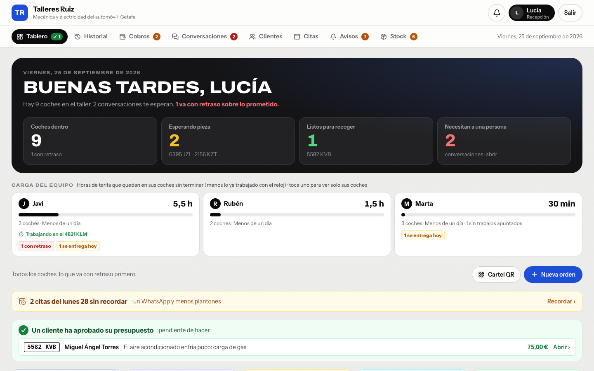Click Marta's workload progress bar

488,215
